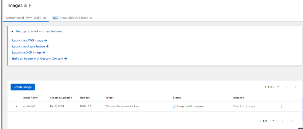Click the branch icon beside Images heading

pyautogui.click(x=30, y=6)
